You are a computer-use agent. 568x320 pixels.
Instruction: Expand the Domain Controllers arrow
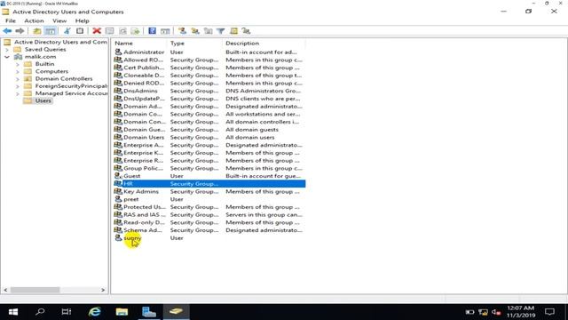(x=18, y=79)
